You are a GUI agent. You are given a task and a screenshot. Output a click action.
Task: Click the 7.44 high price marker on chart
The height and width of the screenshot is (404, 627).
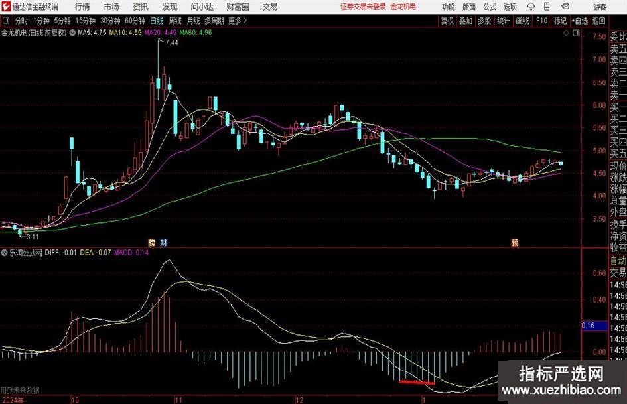click(171, 42)
